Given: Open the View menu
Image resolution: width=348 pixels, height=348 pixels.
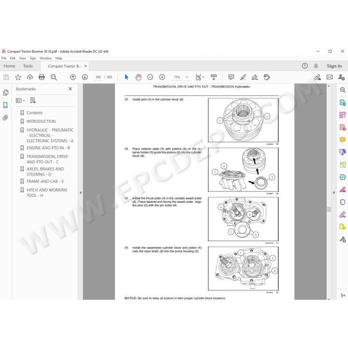Looking at the screenshot, I should 22,58.
